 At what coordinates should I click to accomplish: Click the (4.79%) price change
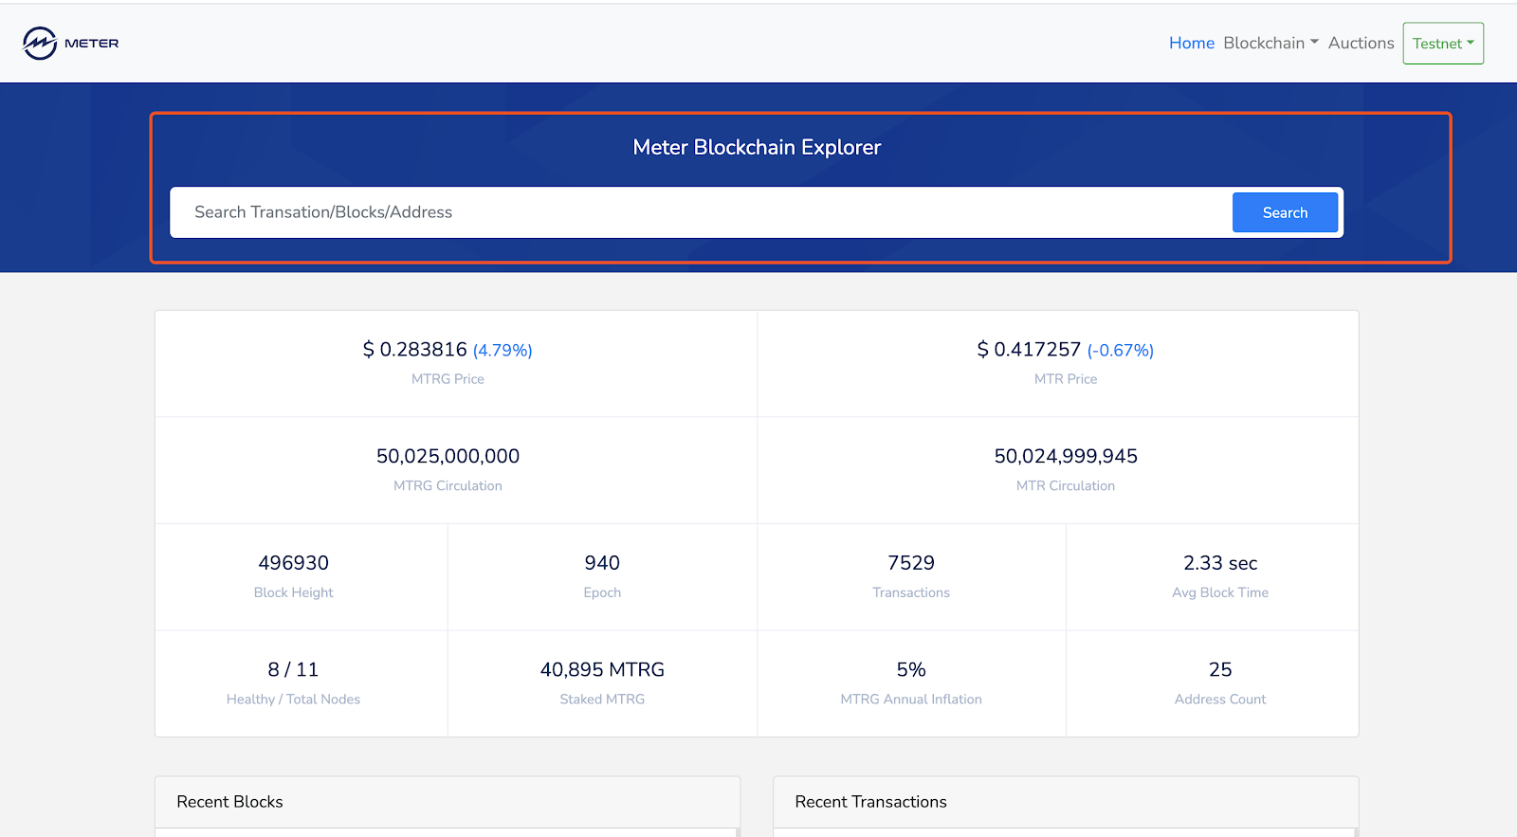[503, 350]
